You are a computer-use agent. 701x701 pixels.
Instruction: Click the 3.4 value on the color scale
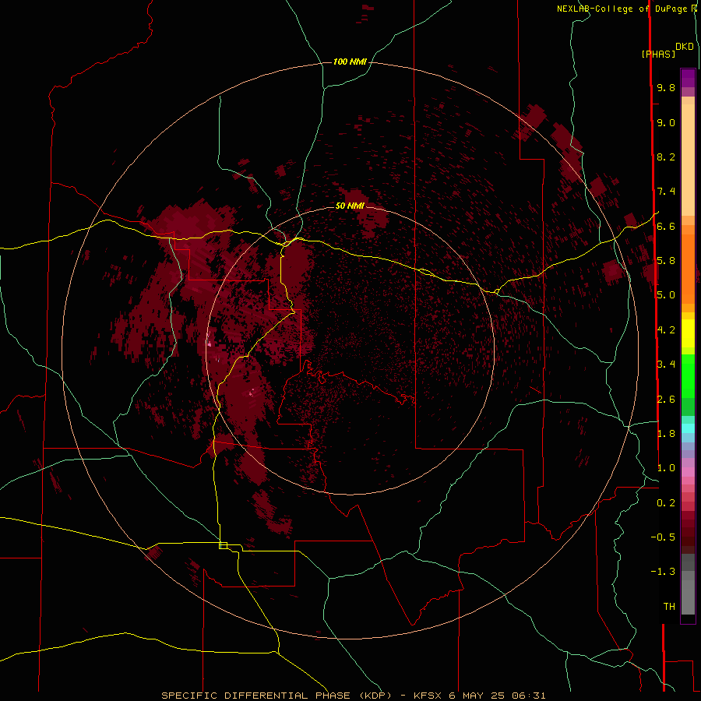coord(666,365)
